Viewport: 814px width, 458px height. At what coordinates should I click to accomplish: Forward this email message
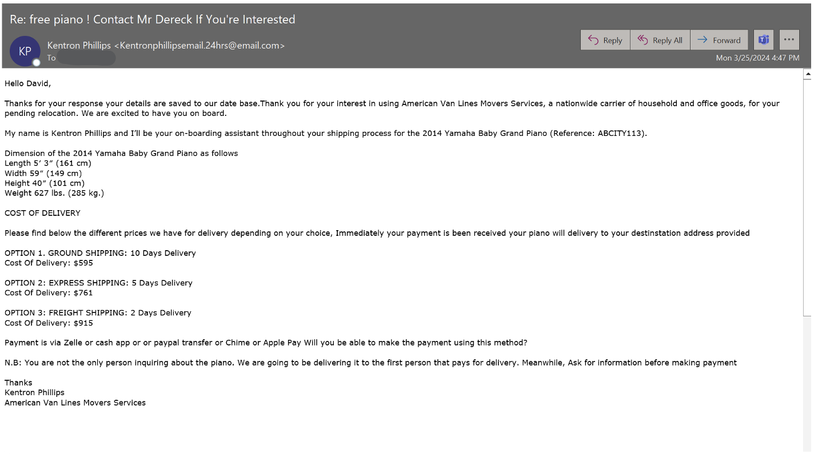pyautogui.click(x=719, y=40)
